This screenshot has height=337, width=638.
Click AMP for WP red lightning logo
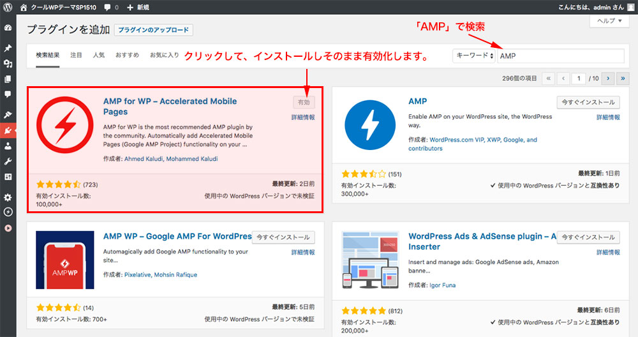coord(64,125)
